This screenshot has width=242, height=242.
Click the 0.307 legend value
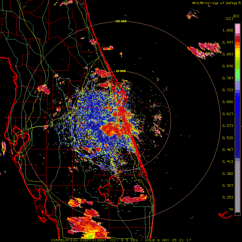(x=228, y=186)
